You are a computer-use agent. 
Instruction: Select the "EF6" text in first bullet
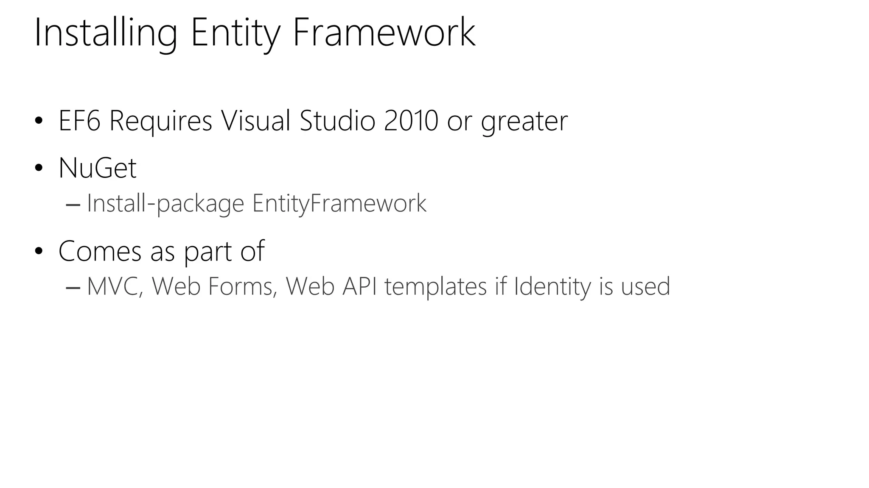[x=79, y=121]
